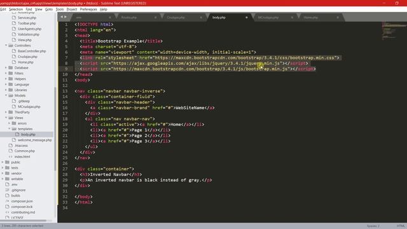This screenshot has height=229, width=407.
Task: Expand the Libraries folder
Action: (x=6, y=90)
